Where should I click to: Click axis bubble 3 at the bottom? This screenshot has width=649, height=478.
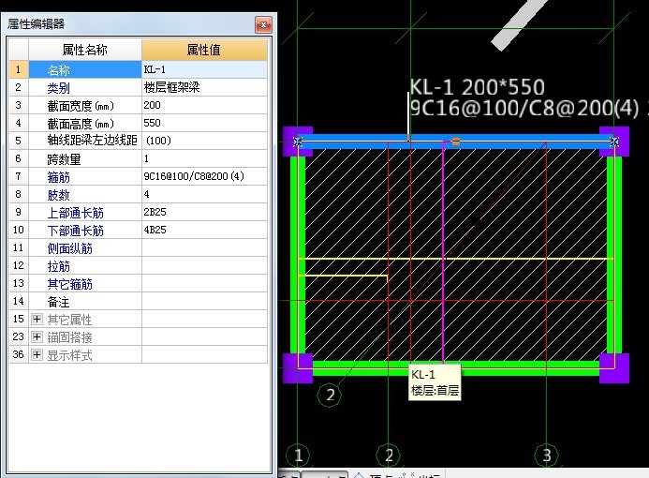(546, 456)
